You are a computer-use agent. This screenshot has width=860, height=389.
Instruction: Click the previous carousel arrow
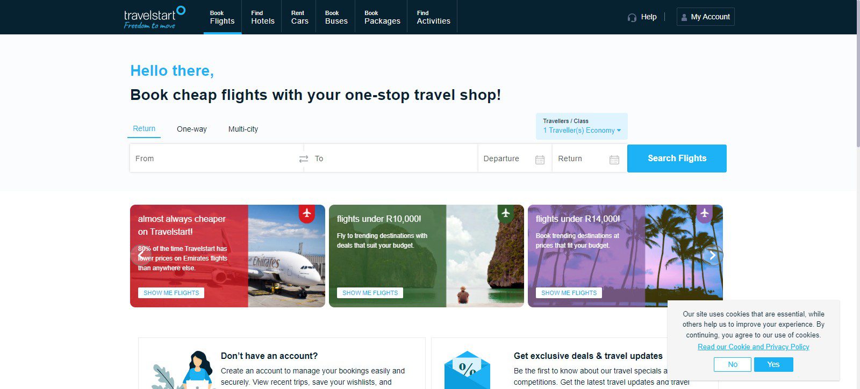click(x=140, y=255)
